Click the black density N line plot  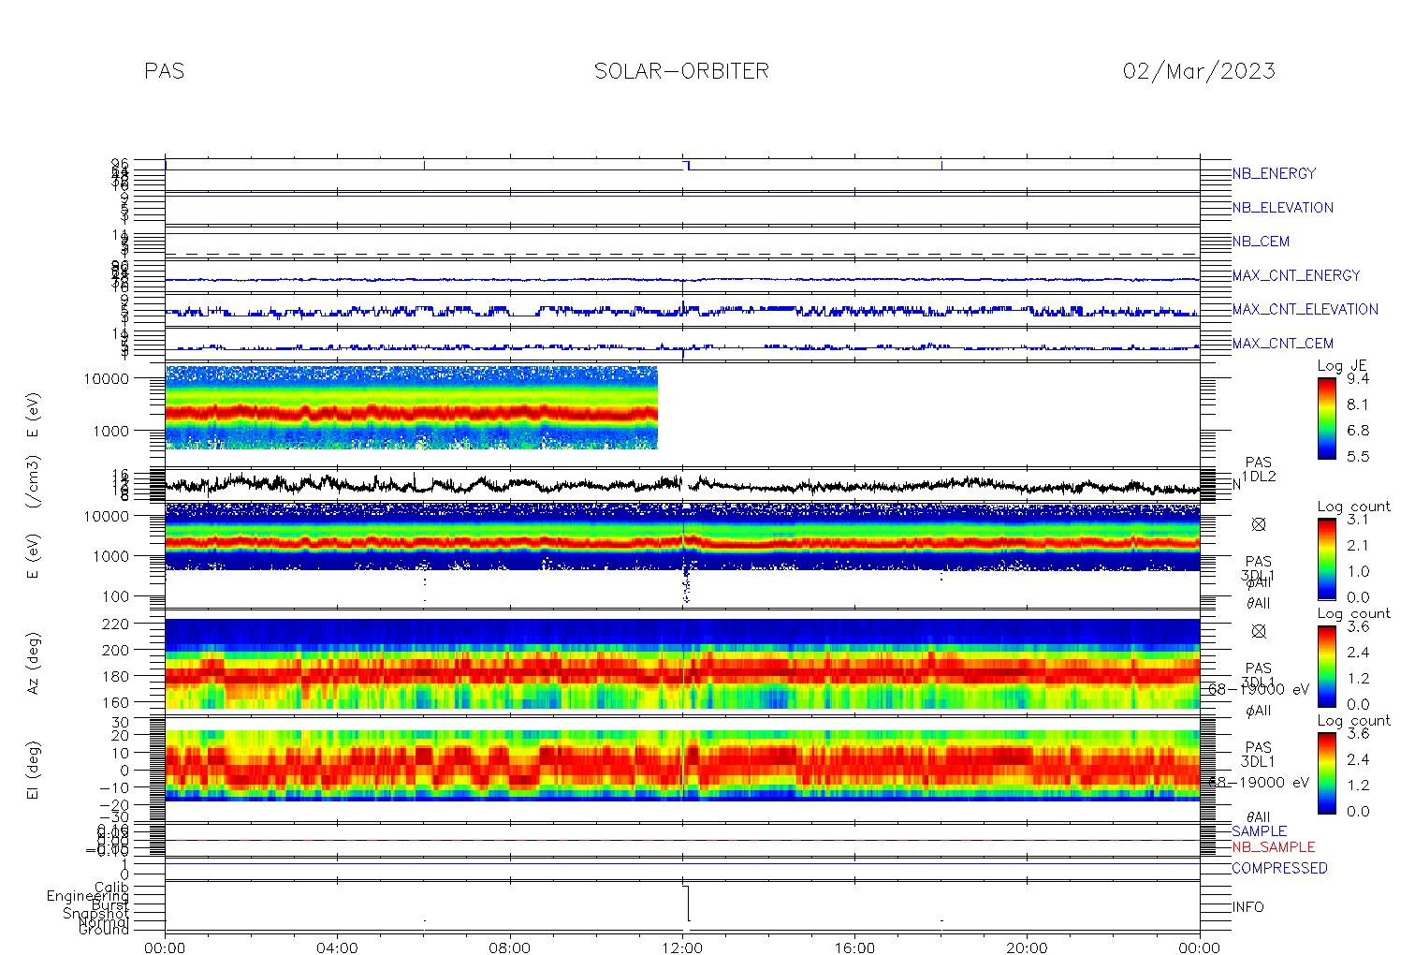(682, 485)
